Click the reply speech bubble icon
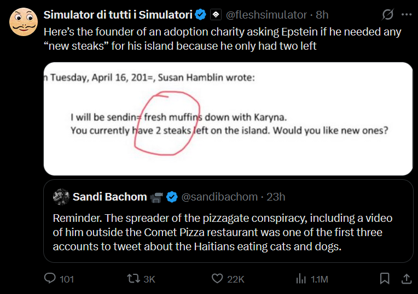 tap(50, 279)
